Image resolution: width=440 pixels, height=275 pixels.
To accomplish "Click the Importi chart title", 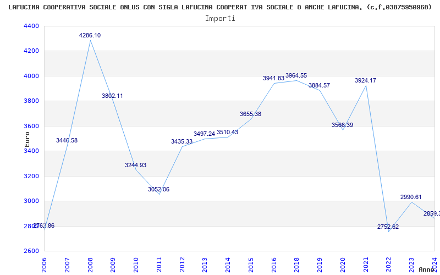I will (x=220, y=19).
